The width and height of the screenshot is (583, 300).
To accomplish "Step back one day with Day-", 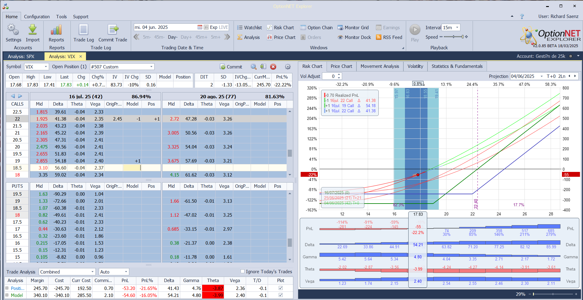I will 173,37.
